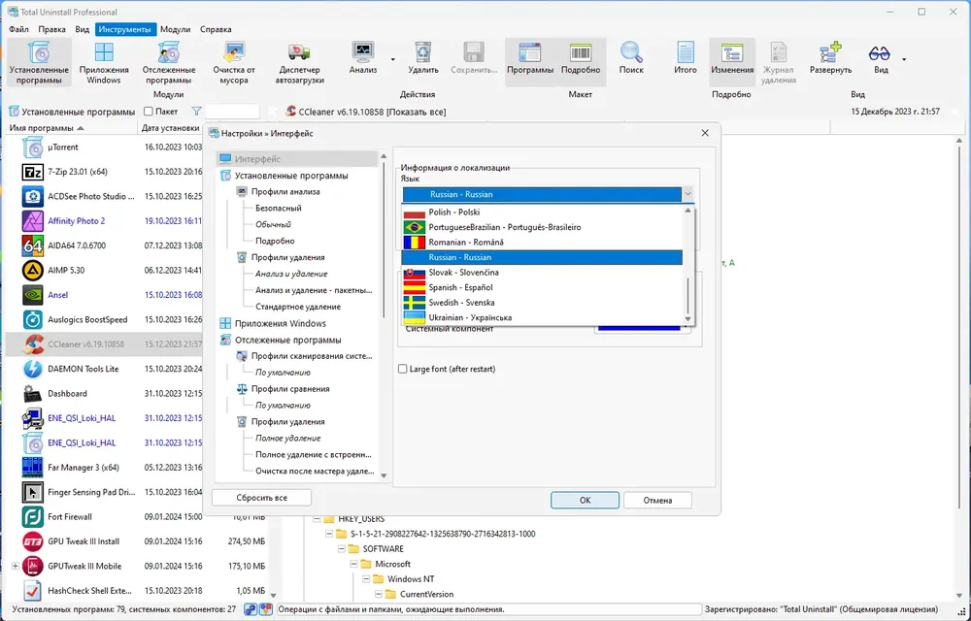
Task: Select Установленные программы in settings tree
Action: pyautogui.click(x=291, y=176)
